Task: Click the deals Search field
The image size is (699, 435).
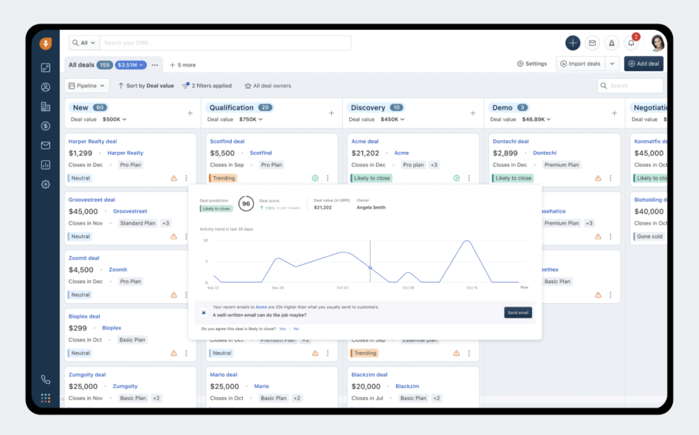Action: click(x=630, y=86)
